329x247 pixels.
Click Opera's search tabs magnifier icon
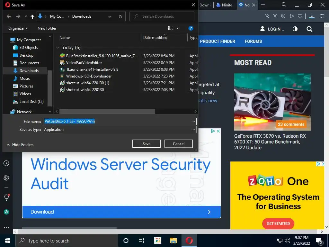point(284,5)
